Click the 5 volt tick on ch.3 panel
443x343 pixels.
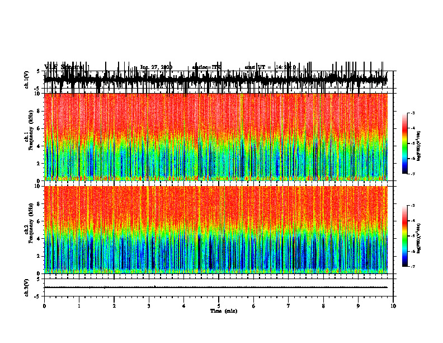[38, 279]
